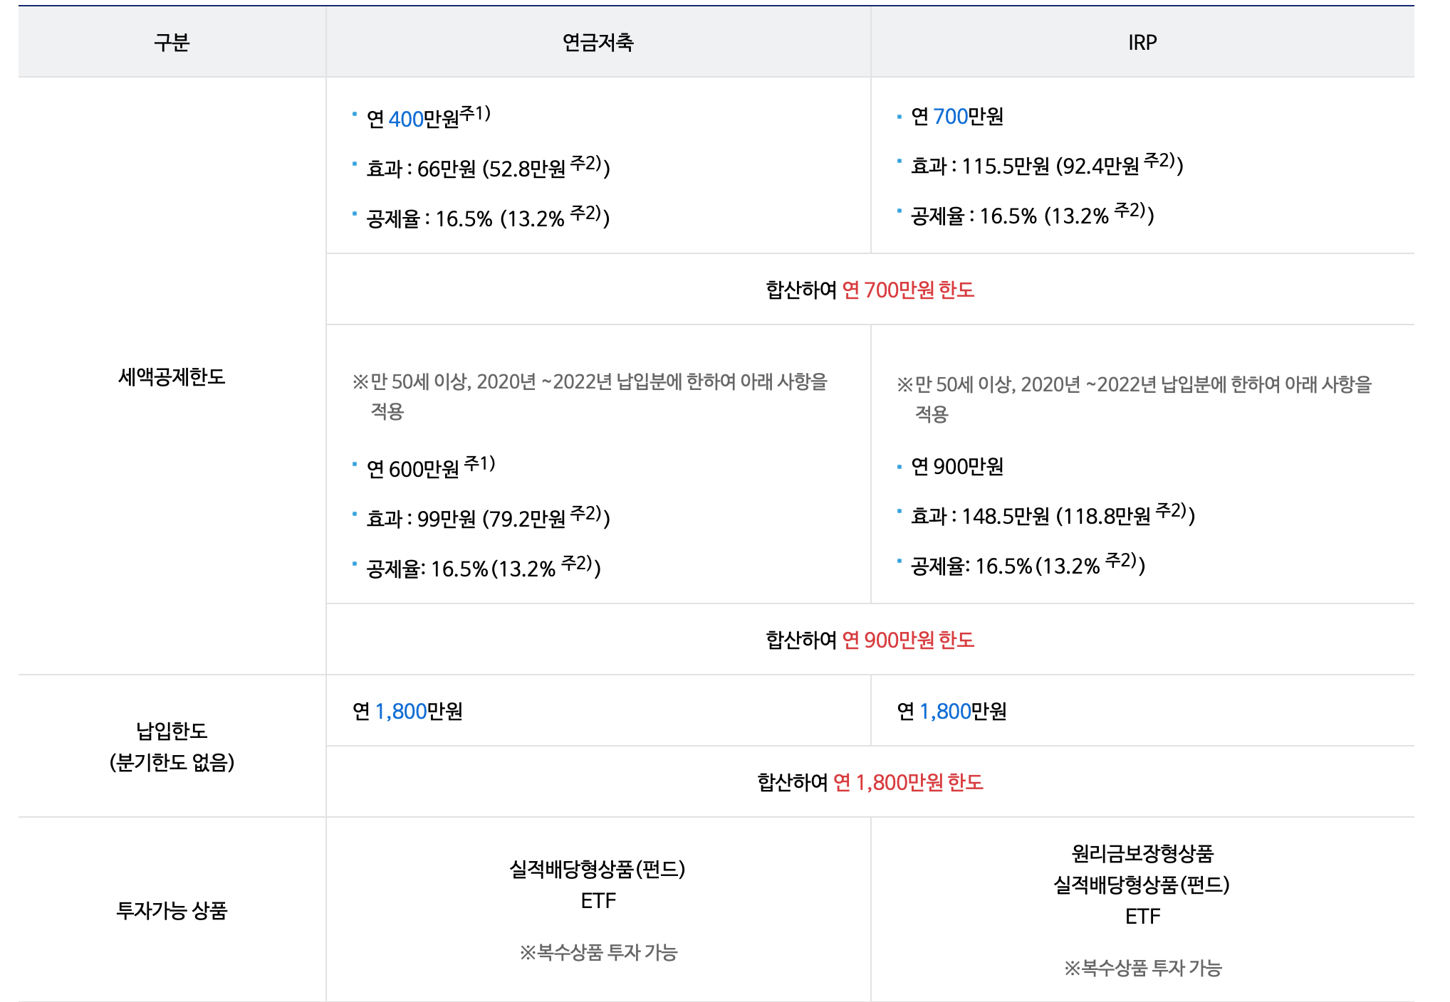1450x1002 pixels.
Task: Select the 구분 header cell
Action: 171,41
